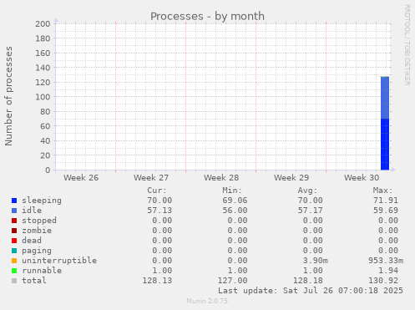415x310 pixels.
Task: Click the 'Week 27' axis label
Action: point(151,178)
